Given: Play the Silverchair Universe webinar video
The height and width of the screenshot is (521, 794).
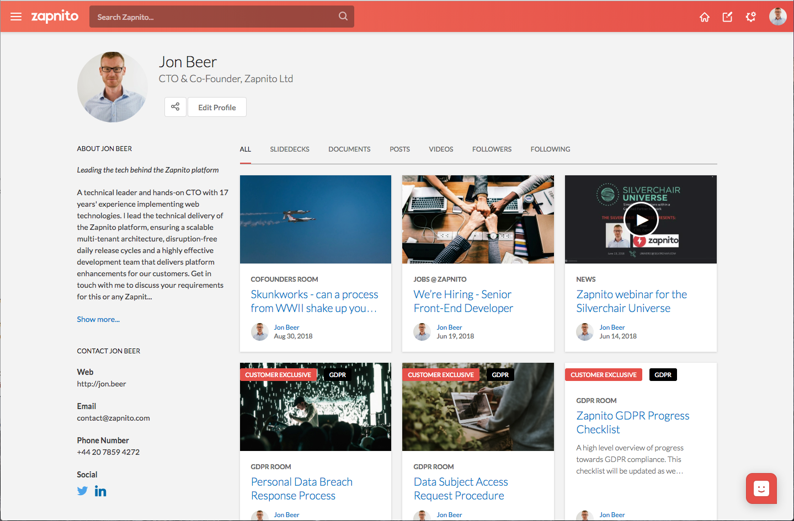Looking at the screenshot, I should (641, 219).
